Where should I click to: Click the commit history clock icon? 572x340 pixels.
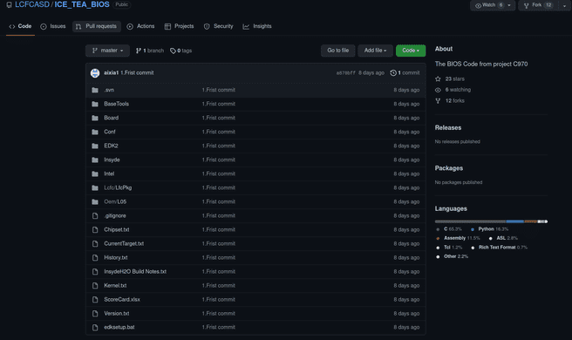393,73
